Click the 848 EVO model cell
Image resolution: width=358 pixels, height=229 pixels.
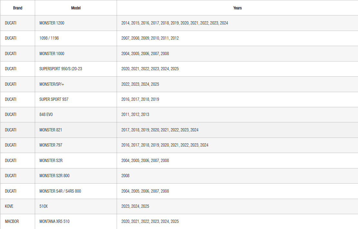click(46, 114)
